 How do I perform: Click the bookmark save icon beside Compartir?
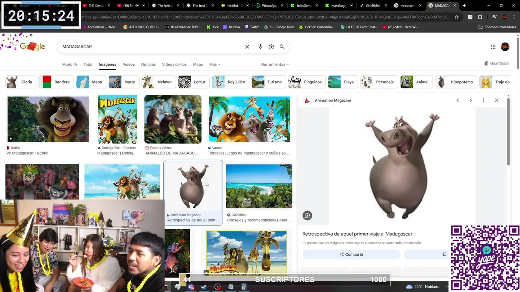point(444,254)
